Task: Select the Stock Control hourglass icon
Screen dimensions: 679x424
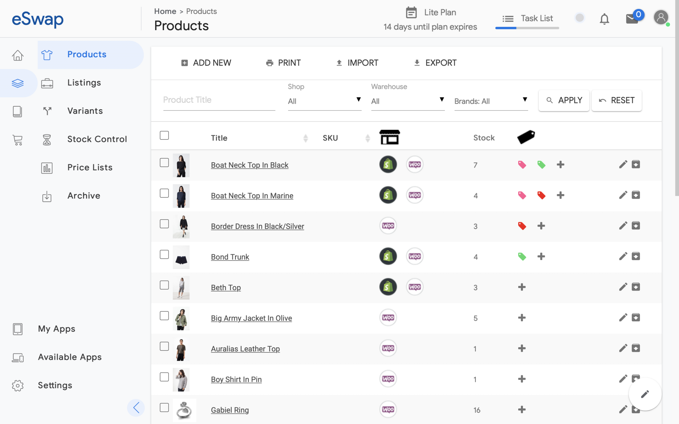Action: click(x=47, y=139)
